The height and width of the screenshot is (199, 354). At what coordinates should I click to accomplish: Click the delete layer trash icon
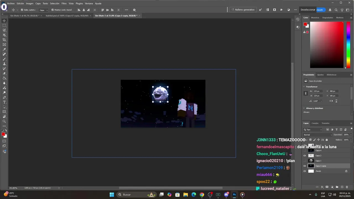347,187
